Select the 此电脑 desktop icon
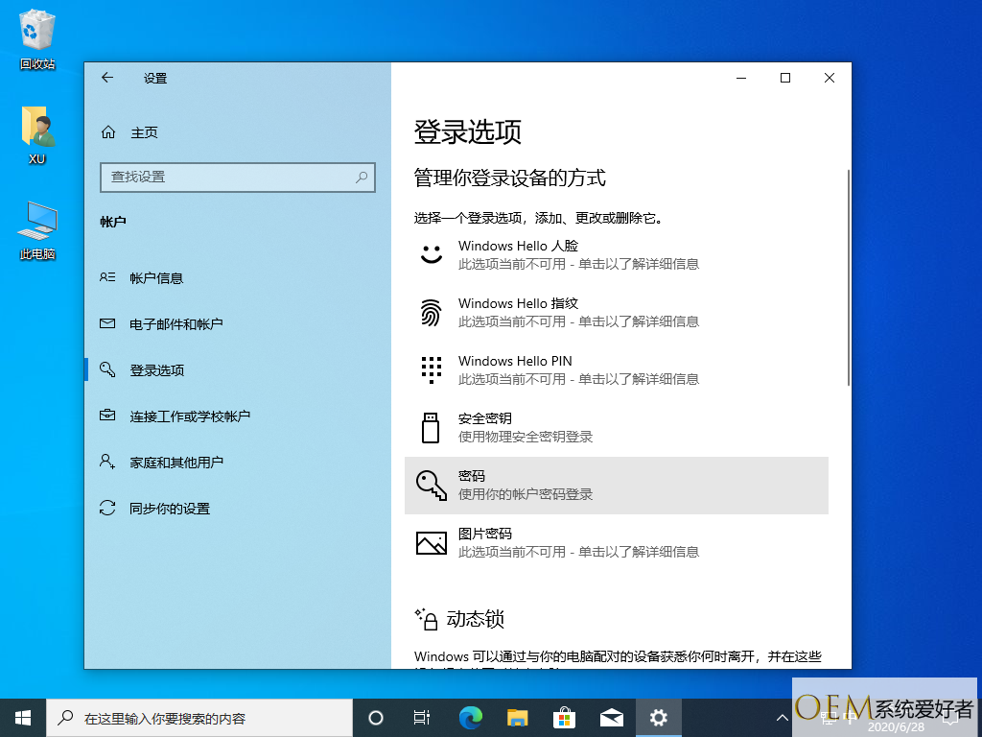This screenshot has width=982, height=737. pyautogui.click(x=37, y=230)
